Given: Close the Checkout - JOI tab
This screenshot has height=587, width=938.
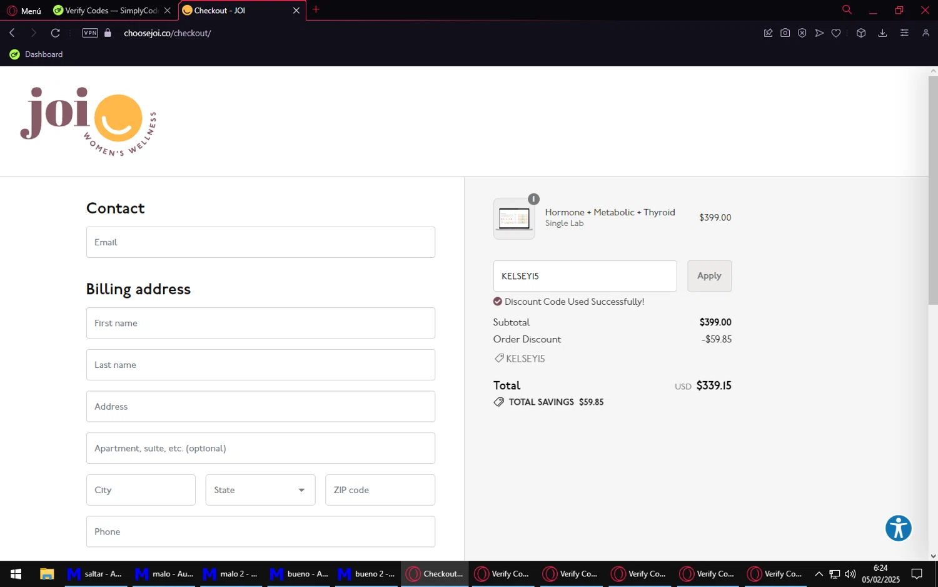Looking at the screenshot, I should point(296,11).
